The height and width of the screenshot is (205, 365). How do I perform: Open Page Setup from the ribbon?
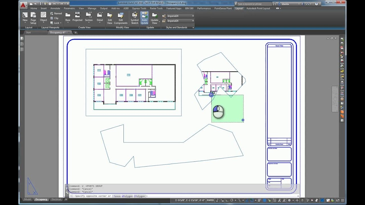click(33, 17)
